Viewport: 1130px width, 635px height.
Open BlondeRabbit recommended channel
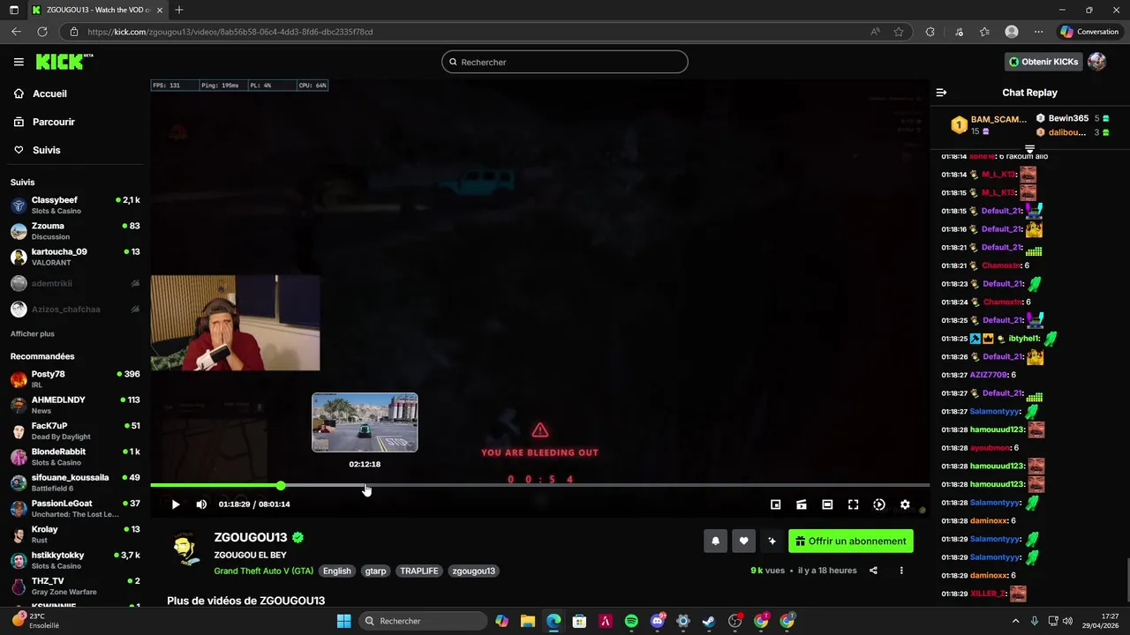[75, 457]
